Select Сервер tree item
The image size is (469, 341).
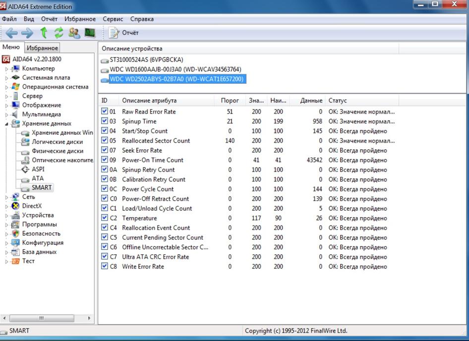[x=32, y=96]
